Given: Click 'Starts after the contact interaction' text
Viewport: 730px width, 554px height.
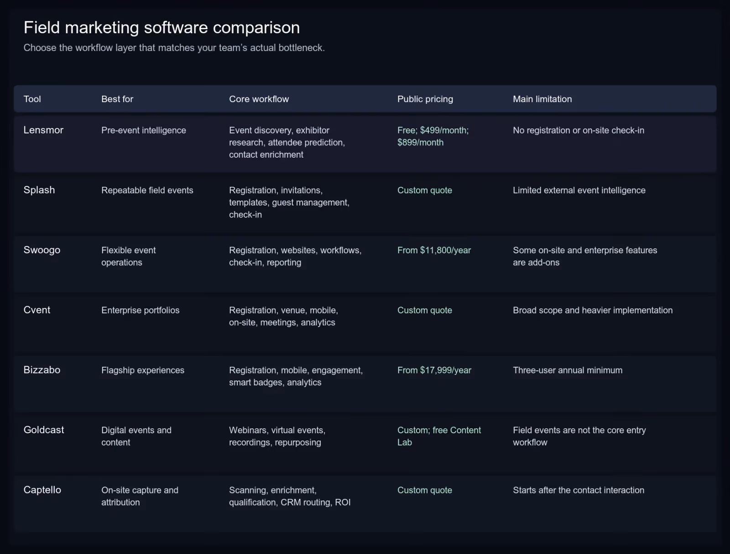Looking at the screenshot, I should (x=579, y=490).
